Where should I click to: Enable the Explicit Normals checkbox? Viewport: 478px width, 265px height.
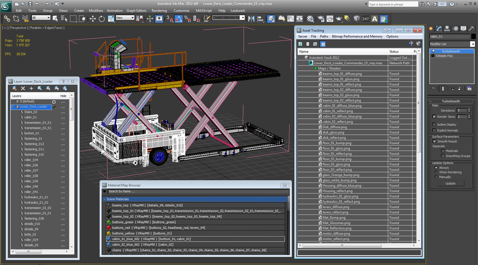tap(434, 130)
